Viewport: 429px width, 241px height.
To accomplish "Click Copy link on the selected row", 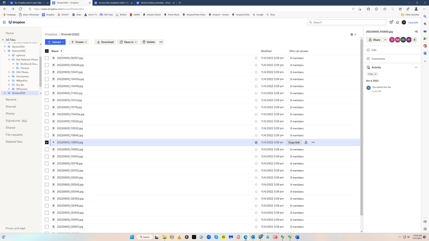I will point(294,142).
